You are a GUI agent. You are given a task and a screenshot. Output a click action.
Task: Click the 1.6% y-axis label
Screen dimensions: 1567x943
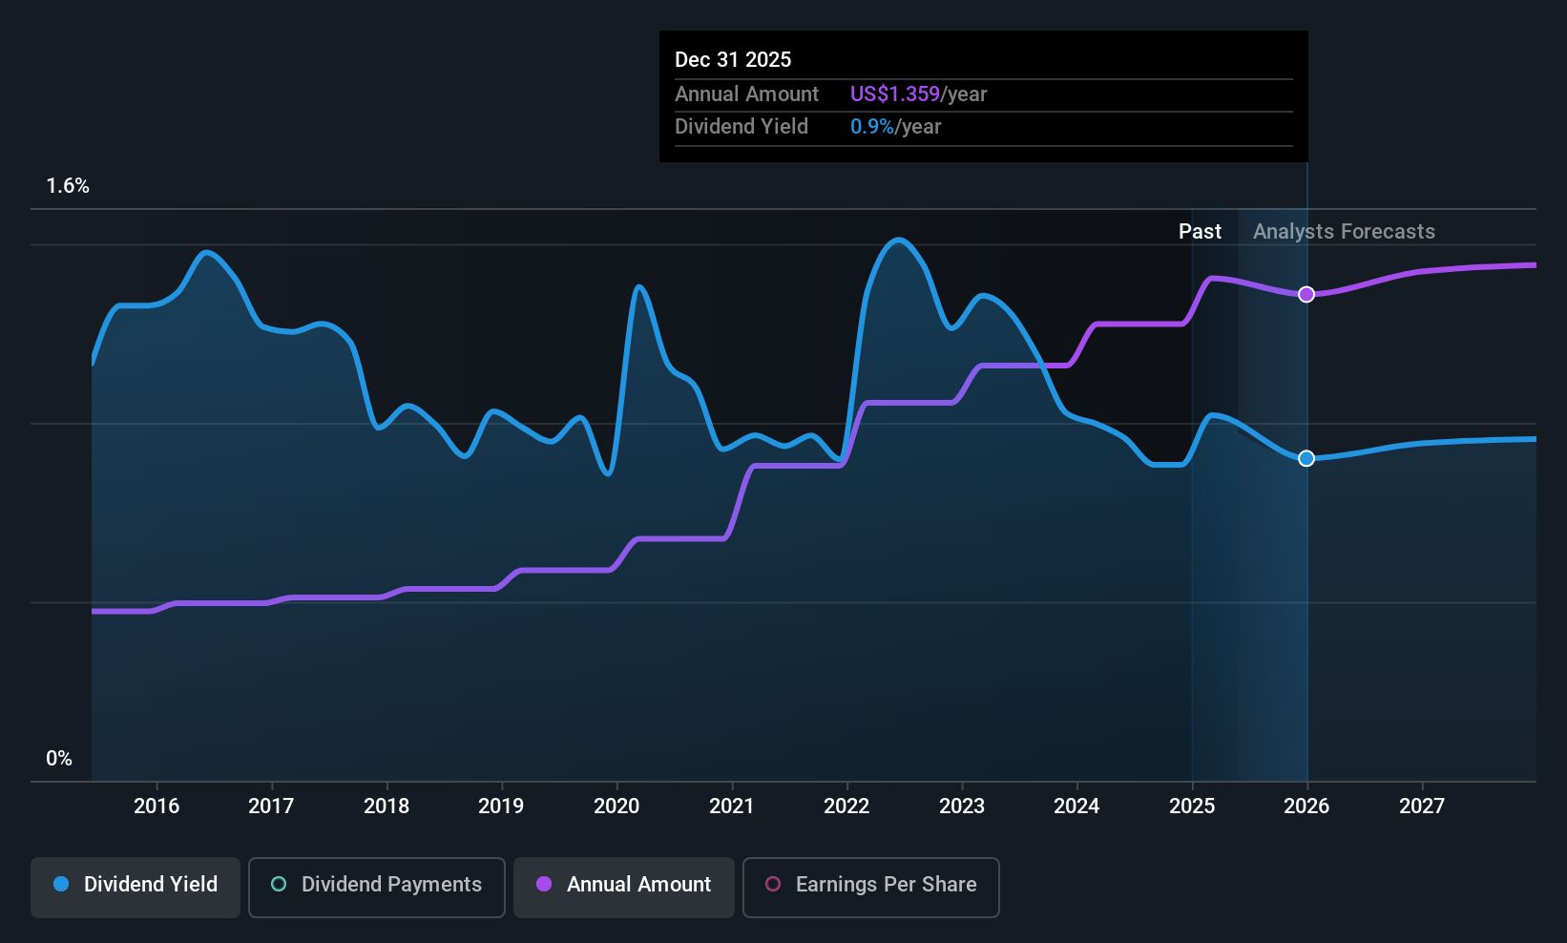tap(68, 186)
